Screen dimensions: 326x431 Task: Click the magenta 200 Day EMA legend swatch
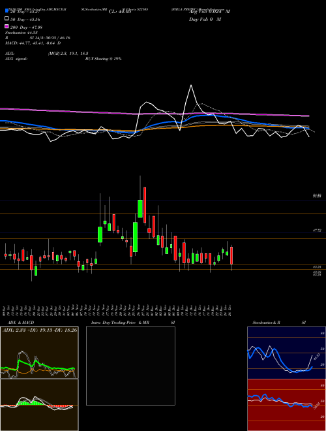7,27
